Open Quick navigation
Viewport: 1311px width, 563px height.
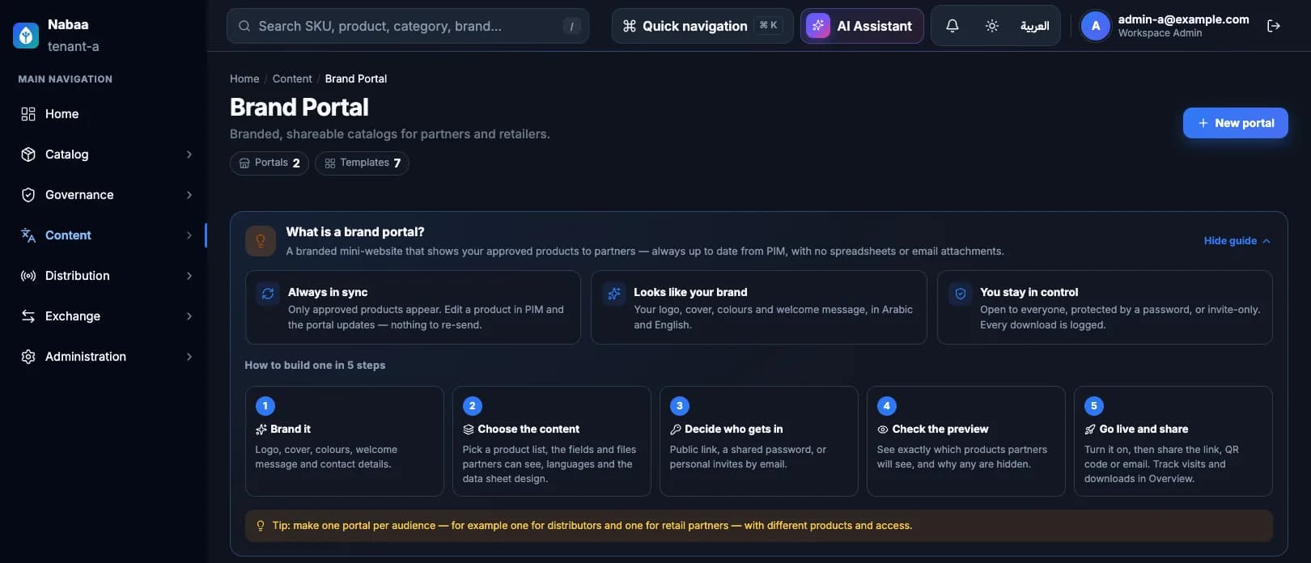(702, 26)
